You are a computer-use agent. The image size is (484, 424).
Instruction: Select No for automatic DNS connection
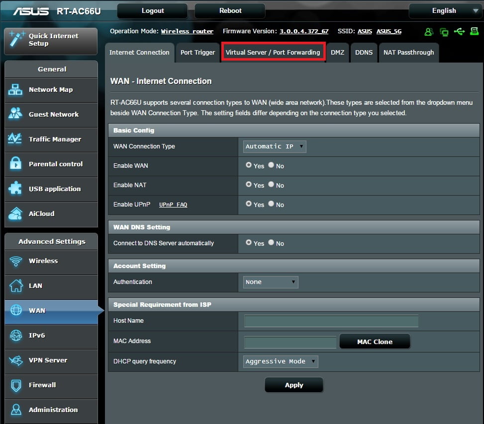(x=271, y=243)
